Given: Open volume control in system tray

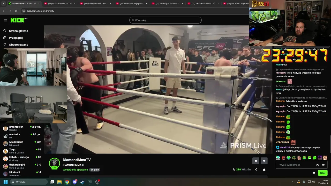Looking at the screenshot, I should point(313,182).
